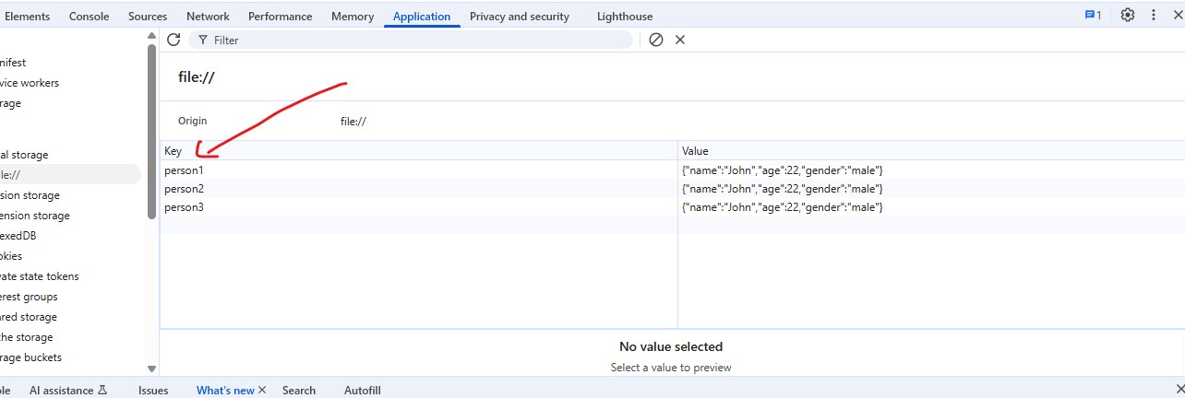Select the person2 key row
Screen dimensions: 1185x398
click(184, 189)
